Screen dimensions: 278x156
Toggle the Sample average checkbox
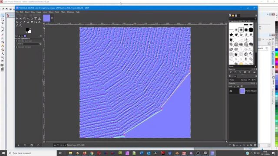17,41
